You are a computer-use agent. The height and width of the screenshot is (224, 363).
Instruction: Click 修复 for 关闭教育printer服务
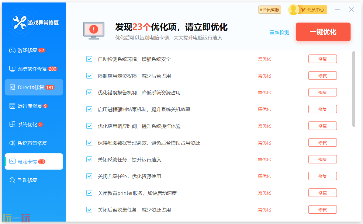tap(322, 193)
